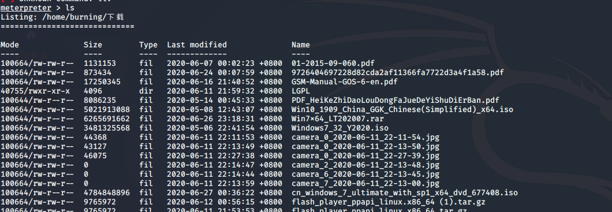
Task: Click the Last modified column header
Action: [197, 45]
